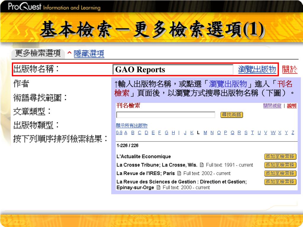Viewport: 303px width, 227px height.
Task: Click the 刊名檢索 heading
Action: tap(128, 106)
